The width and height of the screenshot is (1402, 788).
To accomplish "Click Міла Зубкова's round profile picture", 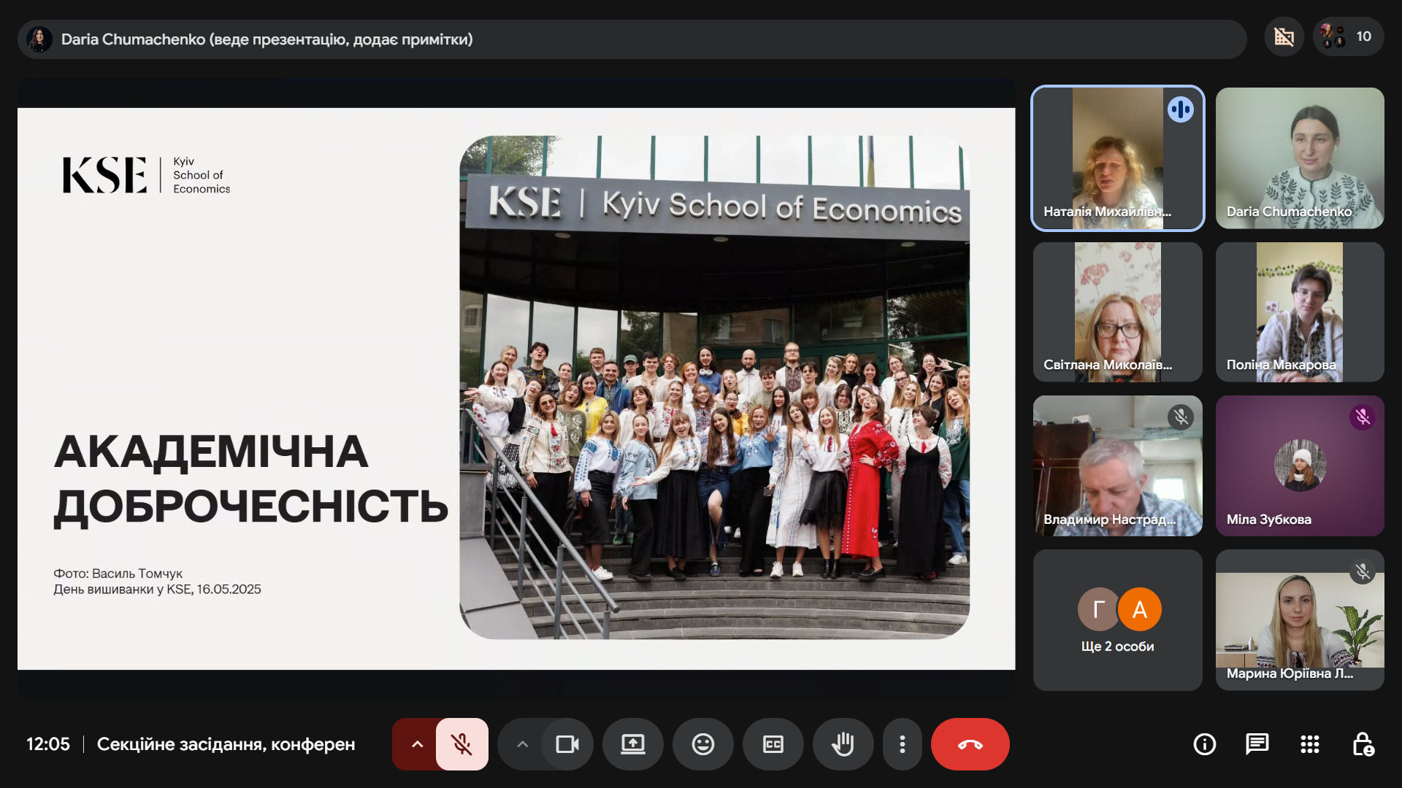I will [x=1300, y=466].
